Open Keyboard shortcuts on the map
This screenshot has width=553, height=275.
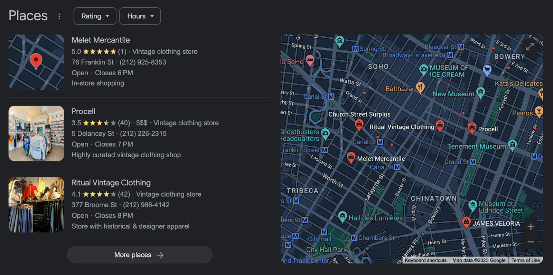(426, 261)
